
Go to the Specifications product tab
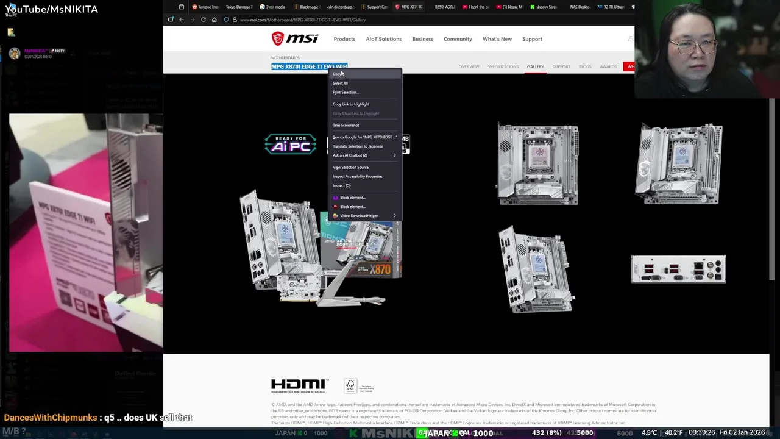point(503,66)
